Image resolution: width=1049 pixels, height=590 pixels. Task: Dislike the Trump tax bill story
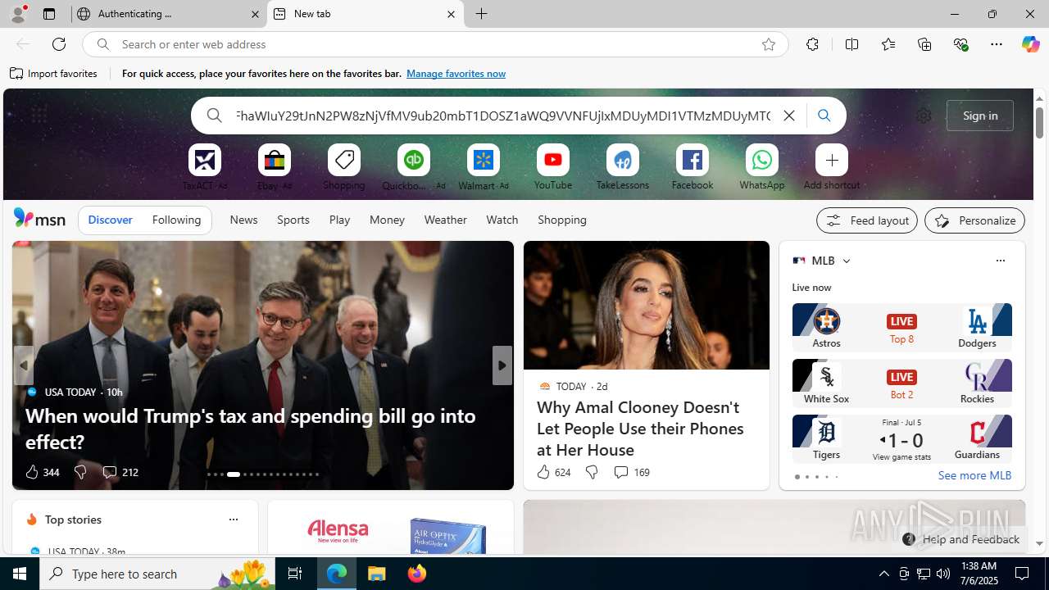click(x=80, y=472)
